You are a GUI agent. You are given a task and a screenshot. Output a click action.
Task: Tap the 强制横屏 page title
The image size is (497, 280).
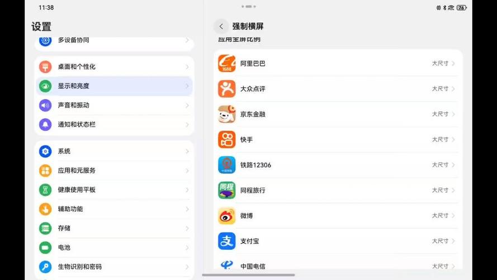click(248, 26)
